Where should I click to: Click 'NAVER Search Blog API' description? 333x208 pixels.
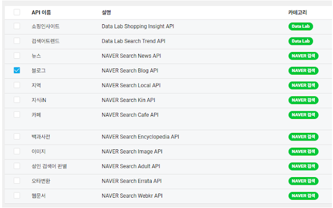[x=130, y=71]
